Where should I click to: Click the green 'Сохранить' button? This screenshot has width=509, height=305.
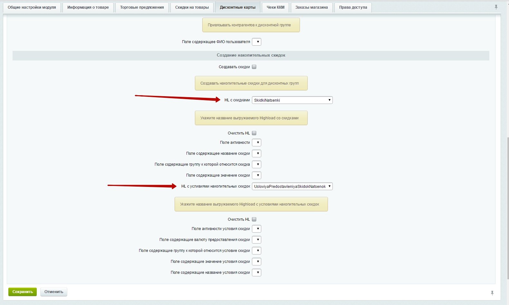coord(23,292)
